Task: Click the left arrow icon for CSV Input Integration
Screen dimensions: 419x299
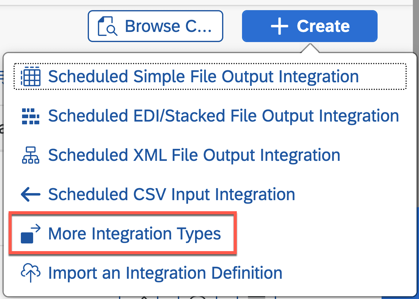Action: coord(30,194)
